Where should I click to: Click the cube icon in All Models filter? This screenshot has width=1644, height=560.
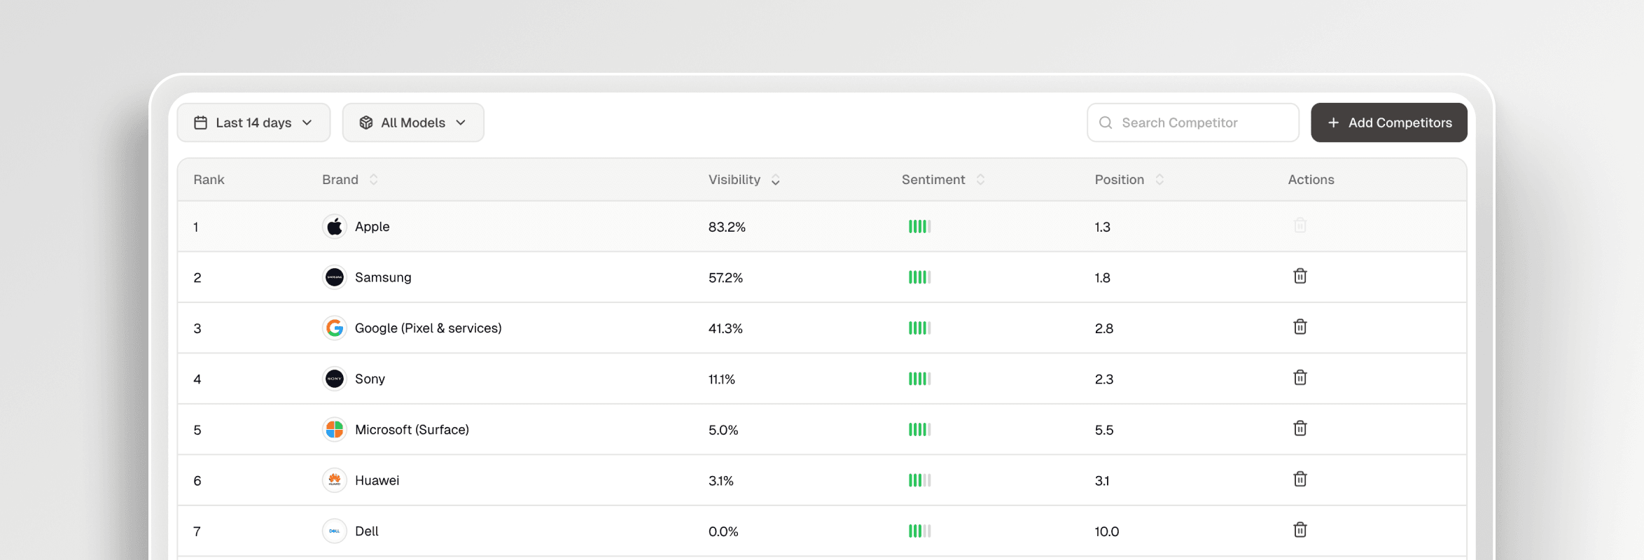tap(366, 122)
